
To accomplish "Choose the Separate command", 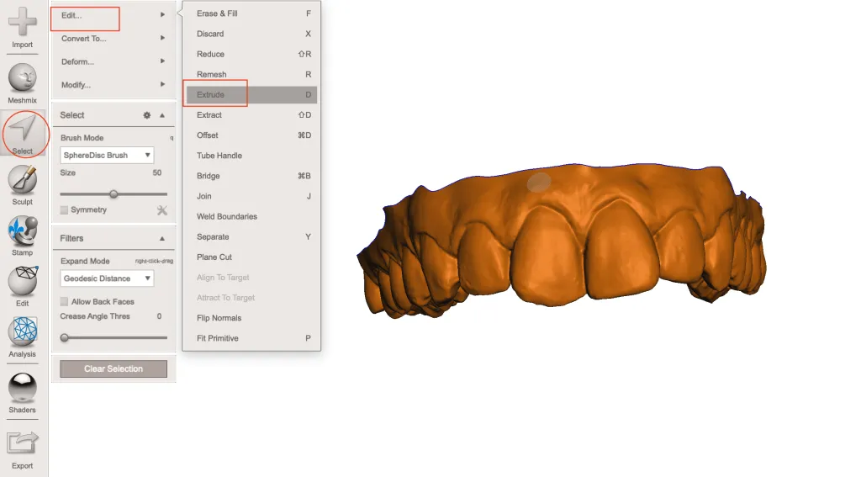I will 251,237.
